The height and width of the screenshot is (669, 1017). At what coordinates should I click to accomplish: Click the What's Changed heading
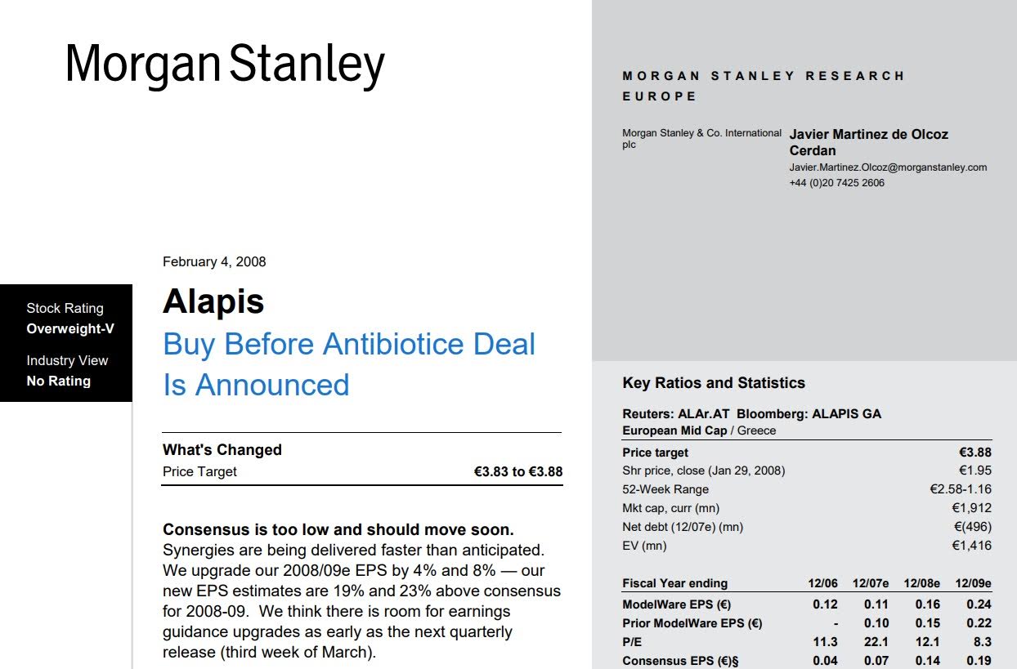[x=222, y=450]
